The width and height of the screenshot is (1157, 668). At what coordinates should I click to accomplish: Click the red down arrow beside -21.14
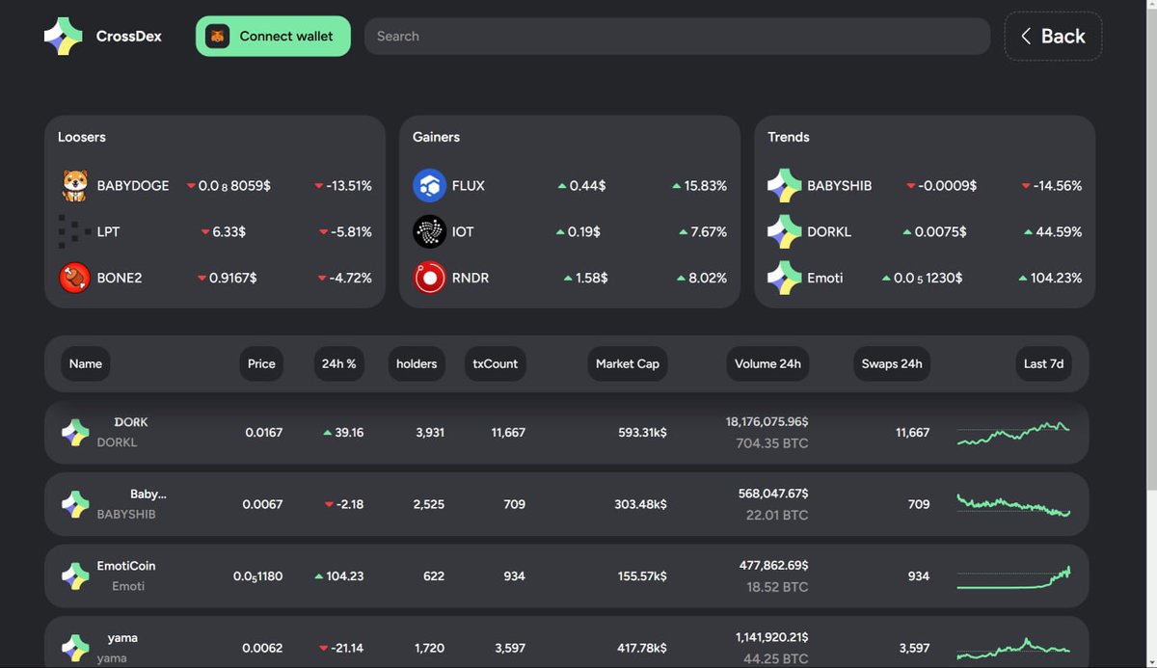click(x=323, y=649)
